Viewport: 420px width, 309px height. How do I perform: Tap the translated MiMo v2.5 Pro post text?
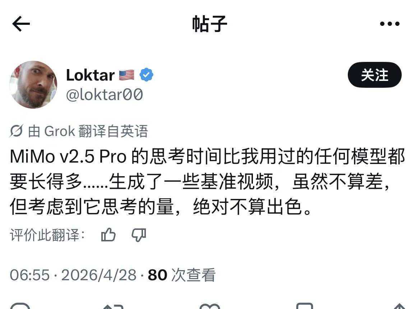point(207,182)
